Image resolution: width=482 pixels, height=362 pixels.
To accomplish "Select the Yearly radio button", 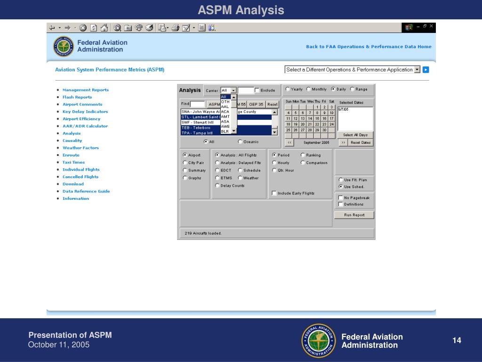I will pyautogui.click(x=288, y=89).
